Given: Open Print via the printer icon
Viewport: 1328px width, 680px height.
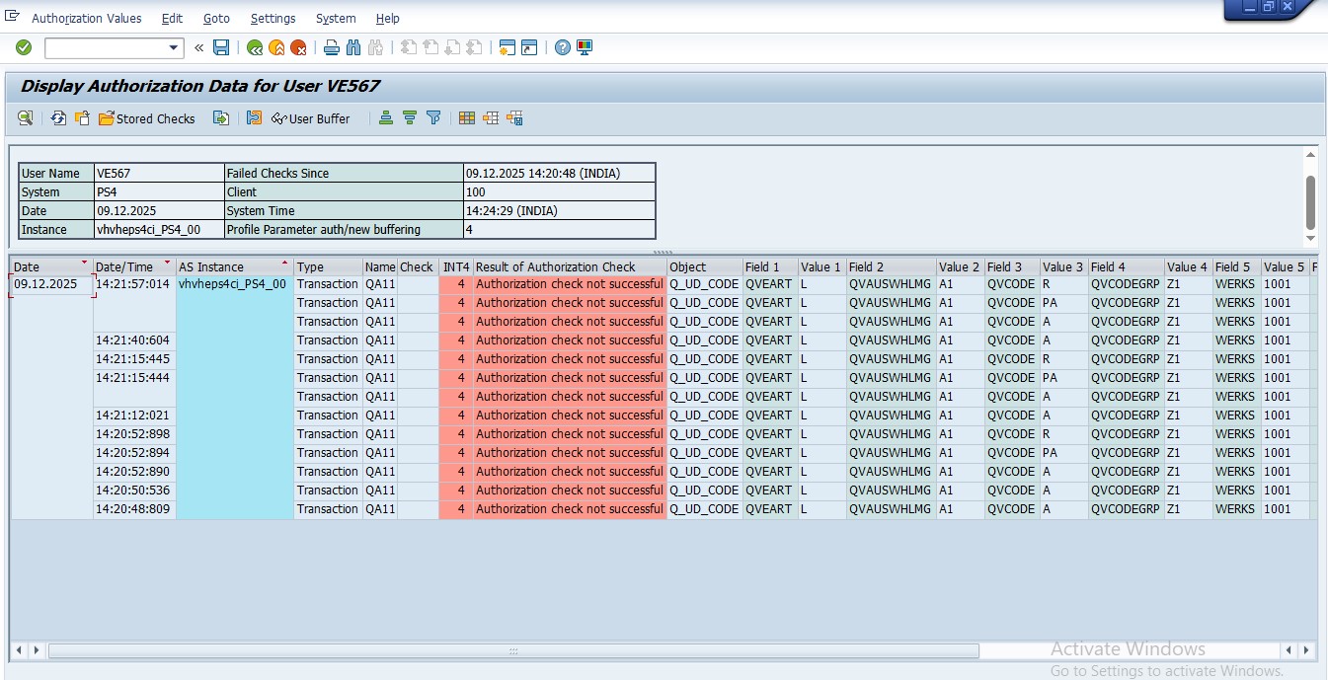Looking at the screenshot, I should pyautogui.click(x=332, y=47).
